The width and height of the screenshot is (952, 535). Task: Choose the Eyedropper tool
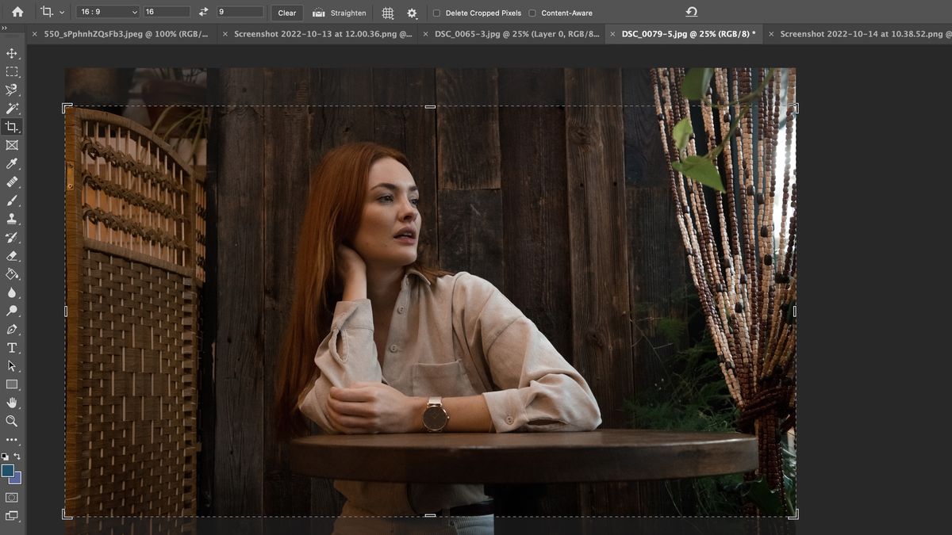click(x=11, y=164)
